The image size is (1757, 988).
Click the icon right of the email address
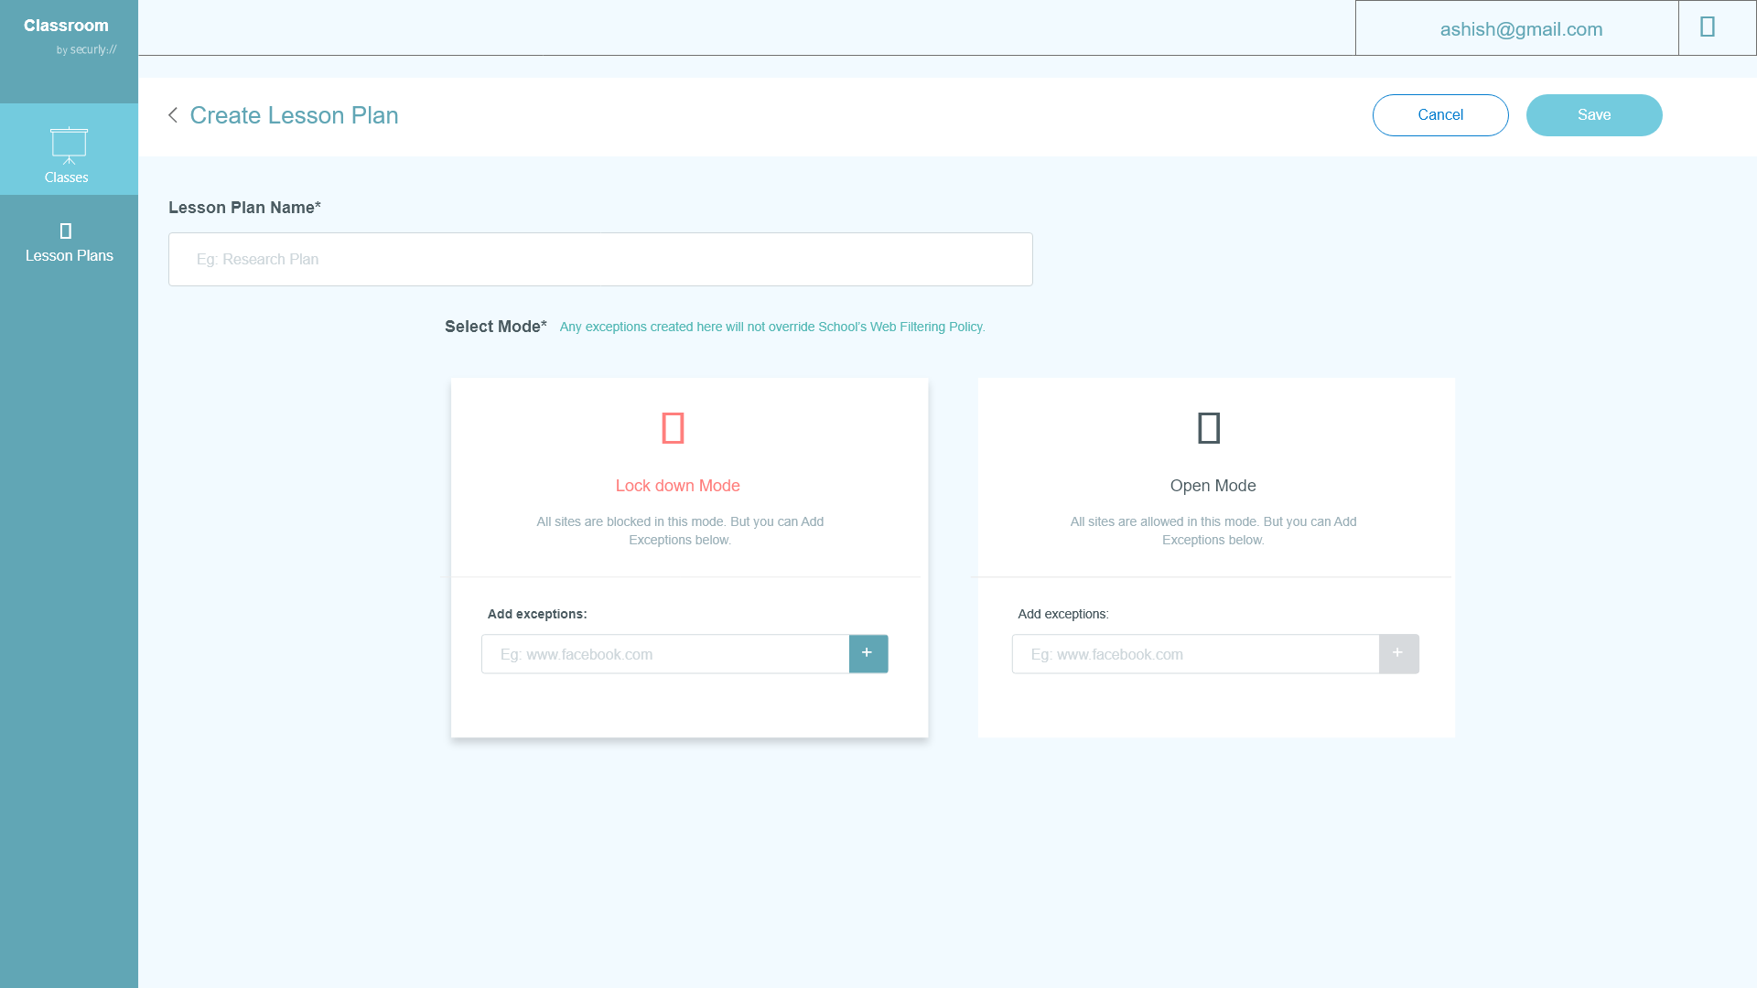tap(1708, 27)
